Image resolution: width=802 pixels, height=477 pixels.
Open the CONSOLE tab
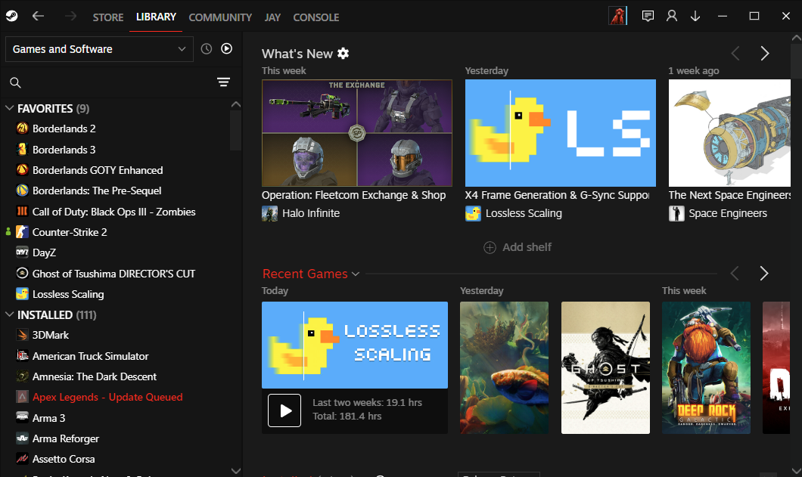click(316, 17)
